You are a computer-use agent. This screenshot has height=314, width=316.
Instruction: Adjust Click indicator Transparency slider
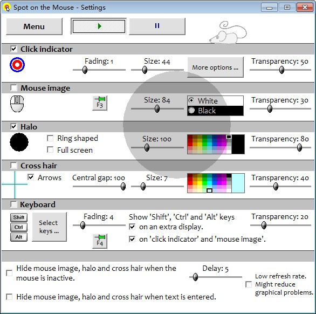point(280,70)
